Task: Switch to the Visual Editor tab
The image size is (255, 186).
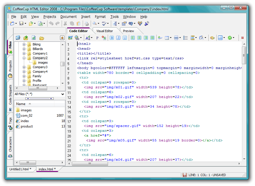Action: 105,31
